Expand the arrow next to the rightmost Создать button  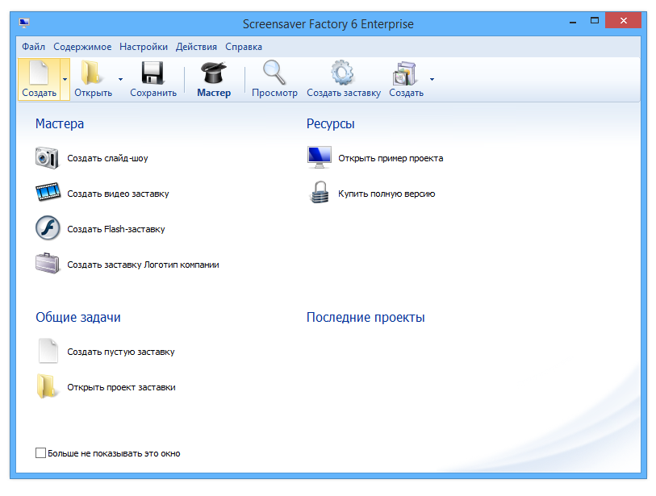[432, 80]
